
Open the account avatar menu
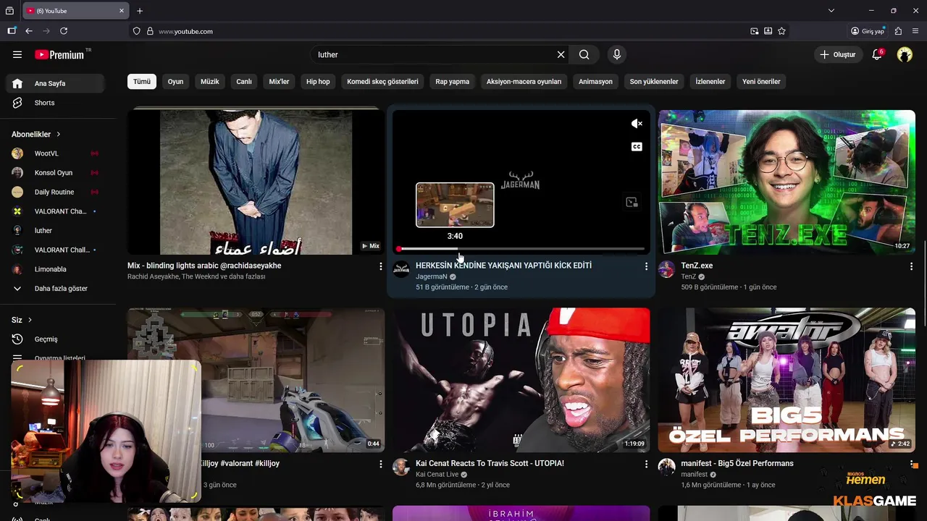click(x=905, y=54)
